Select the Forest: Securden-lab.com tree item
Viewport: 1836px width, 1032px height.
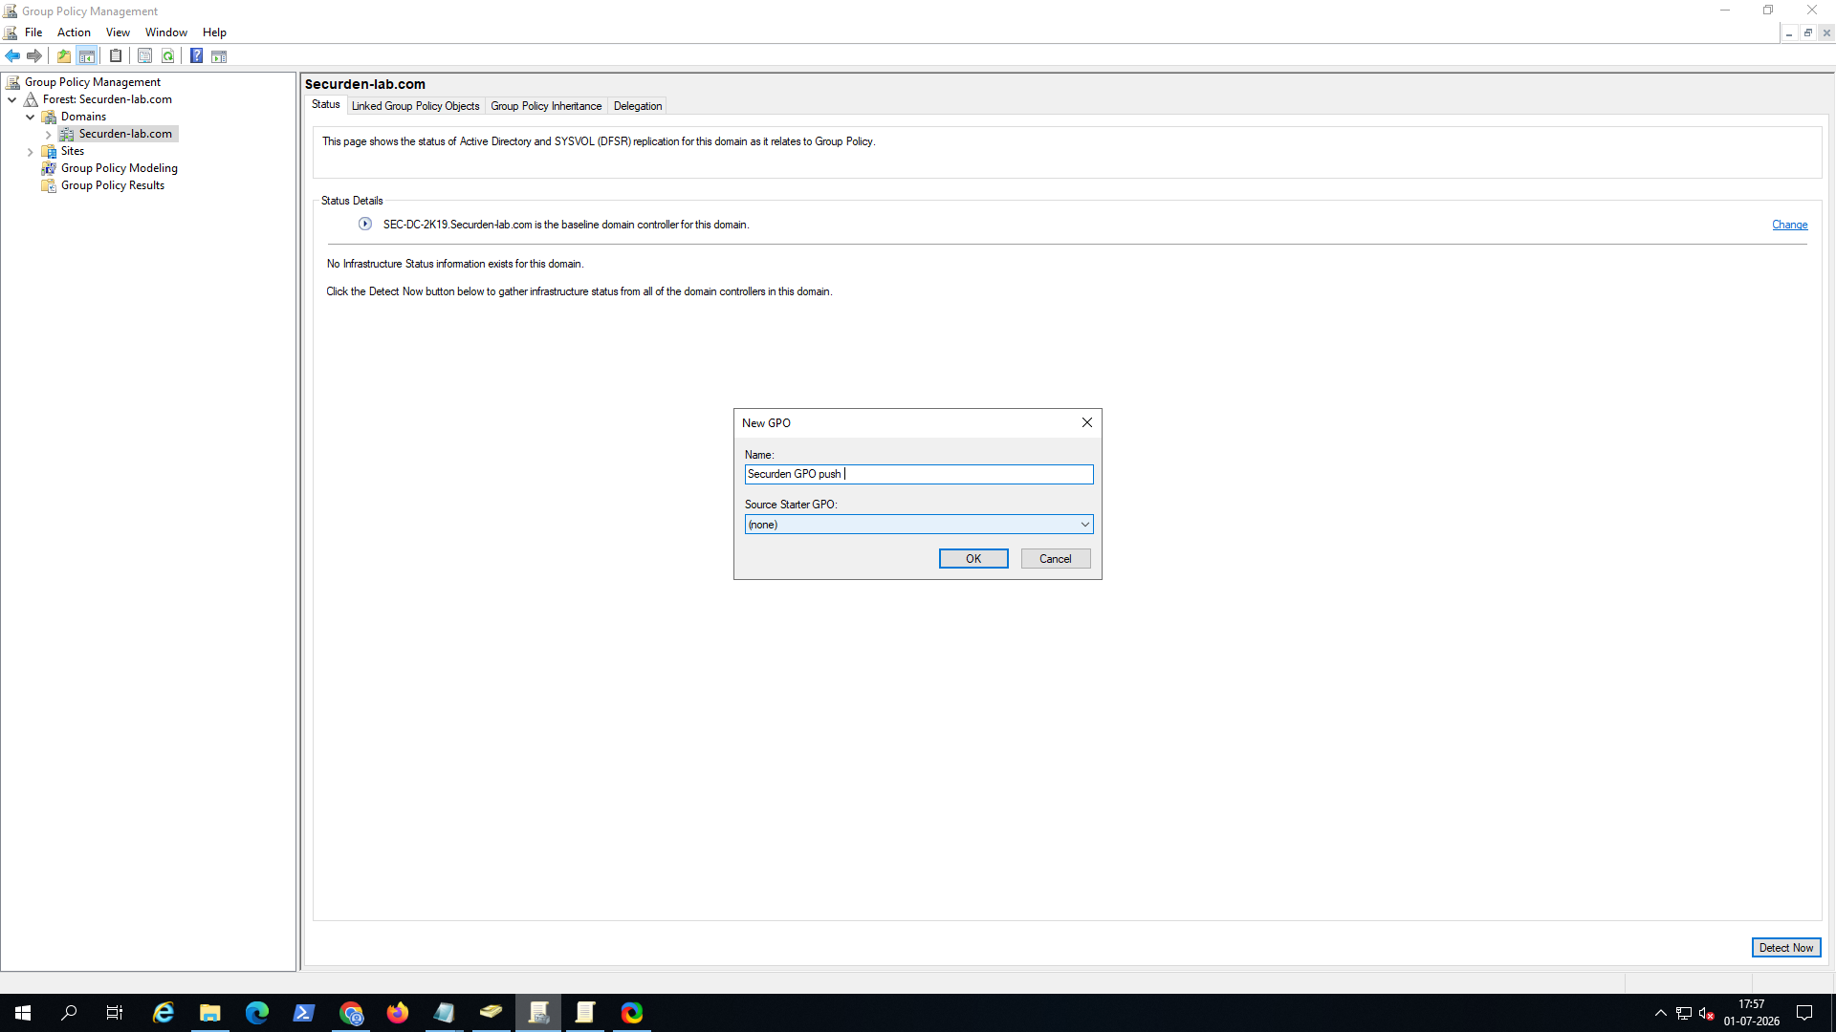pos(107,99)
